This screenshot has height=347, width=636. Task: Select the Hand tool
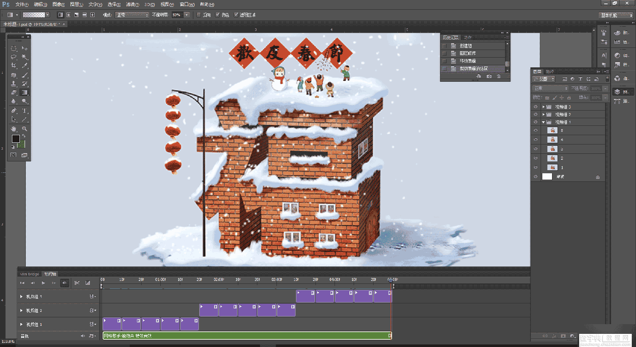click(14, 128)
